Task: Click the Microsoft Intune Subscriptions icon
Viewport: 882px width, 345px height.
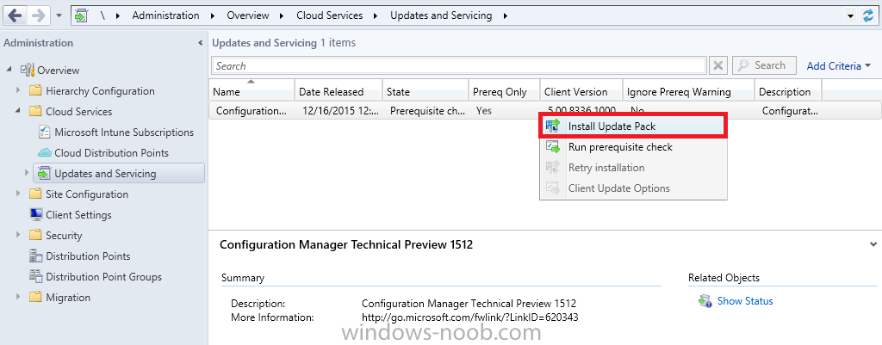Action: (x=45, y=132)
